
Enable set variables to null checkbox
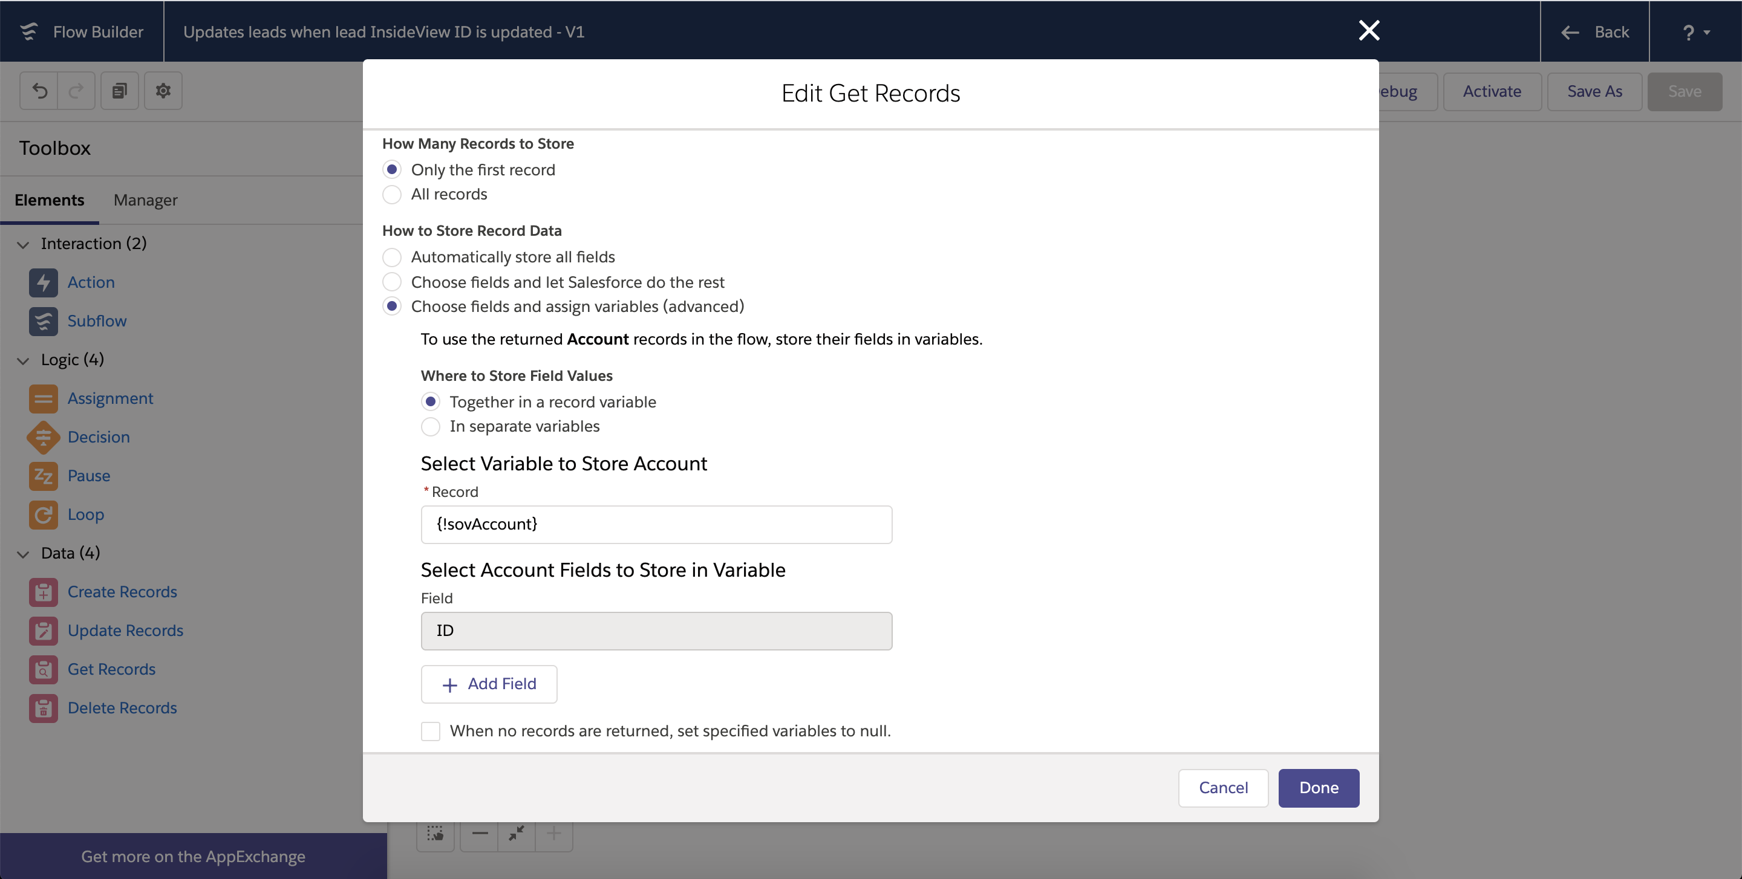tap(430, 731)
